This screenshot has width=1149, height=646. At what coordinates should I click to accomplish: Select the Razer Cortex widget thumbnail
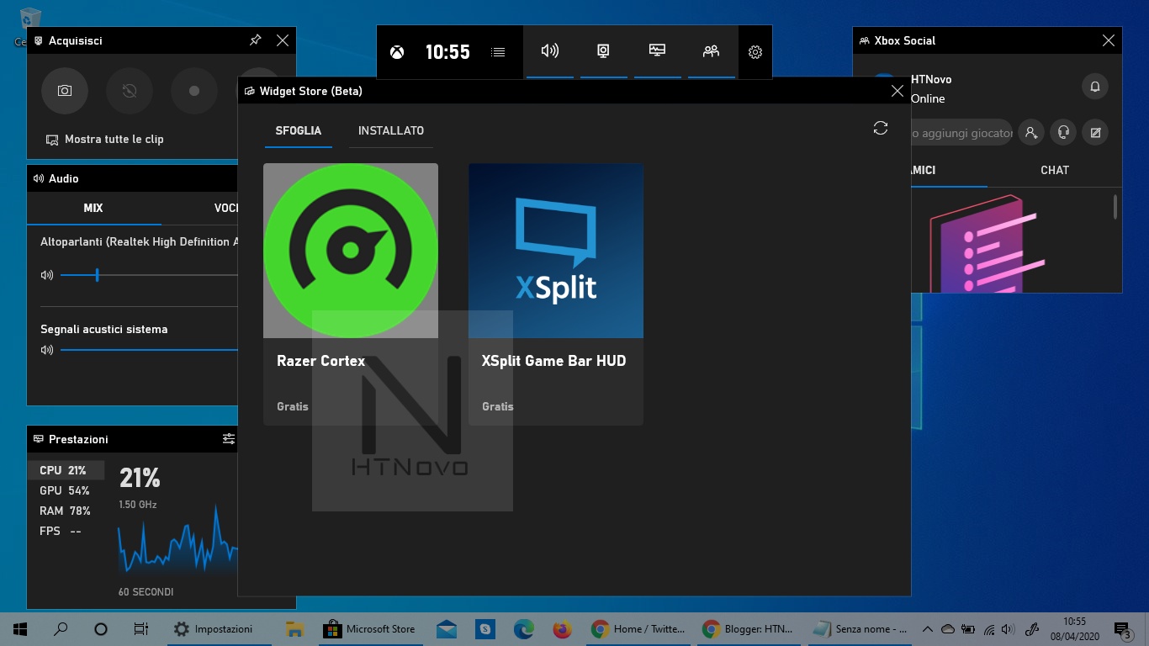pyautogui.click(x=350, y=250)
